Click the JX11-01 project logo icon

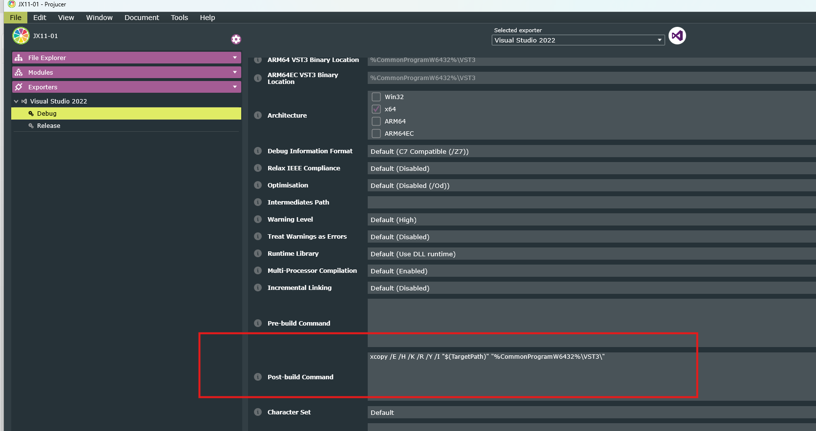[21, 36]
